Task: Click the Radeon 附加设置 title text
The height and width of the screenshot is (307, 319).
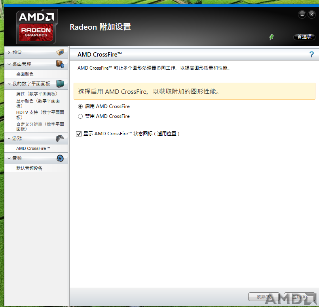Action: pyautogui.click(x=100, y=27)
